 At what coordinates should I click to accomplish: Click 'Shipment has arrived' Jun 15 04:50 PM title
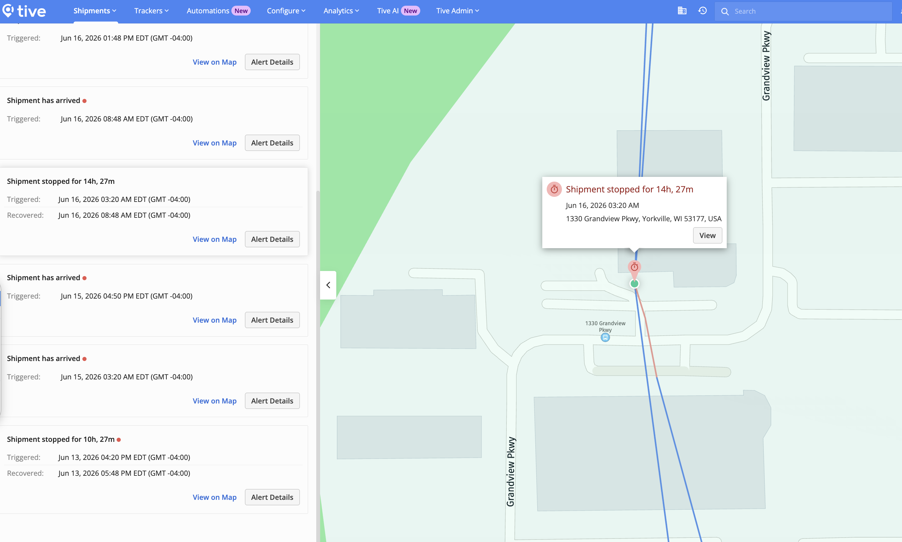pos(43,278)
